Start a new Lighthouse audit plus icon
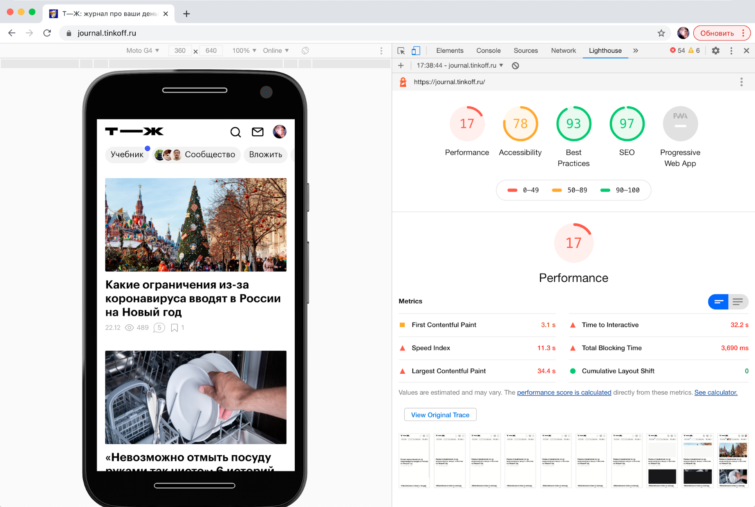This screenshot has height=507, width=755. pos(401,65)
